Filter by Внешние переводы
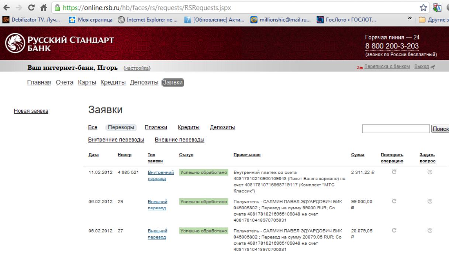Screen dimensions: 449x254 pos(180,140)
